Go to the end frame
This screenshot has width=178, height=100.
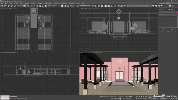pyautogui.click(x=146, y=96)
